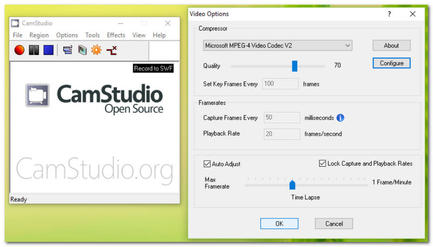This screenshot has height=247, width=433.
Task: Click the Max Framerate slider thumb
Action: click(x=292, y=184)
